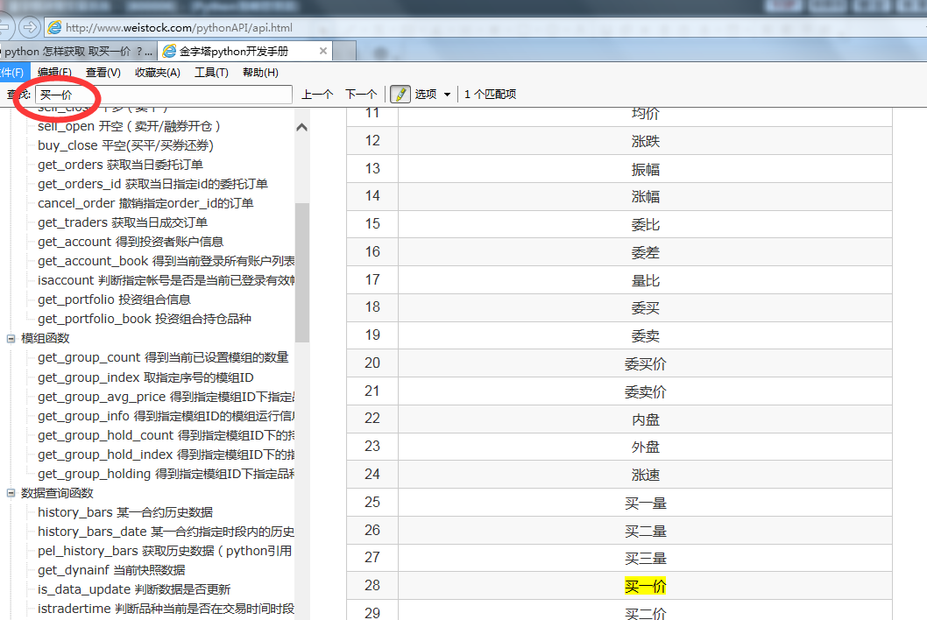Open get_account 得到投资者账户信息 link

131,242
